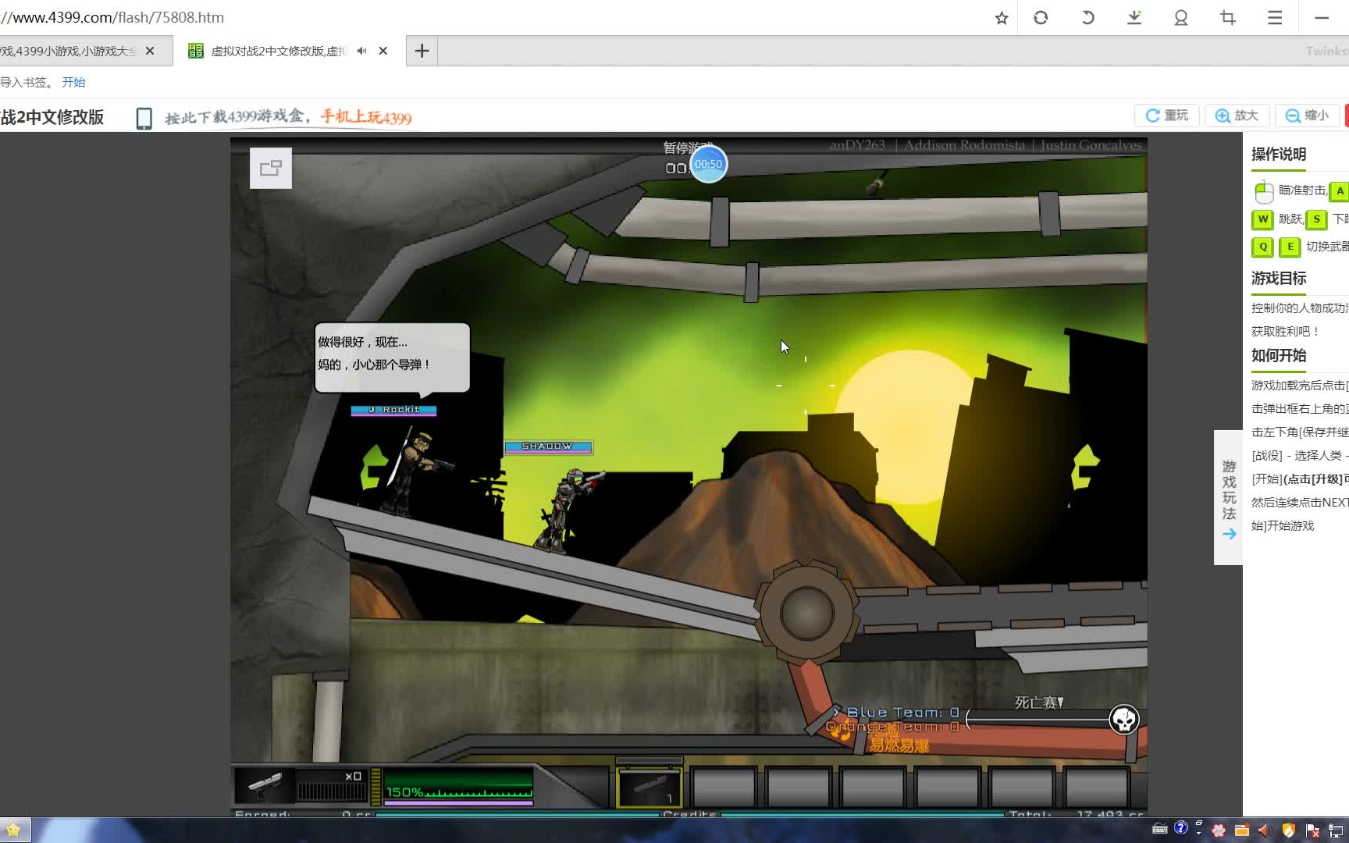This screenshot has height=843, width=1349.
Task: Bookmark this page with the star icon
Action: [x=1002, y=18]
